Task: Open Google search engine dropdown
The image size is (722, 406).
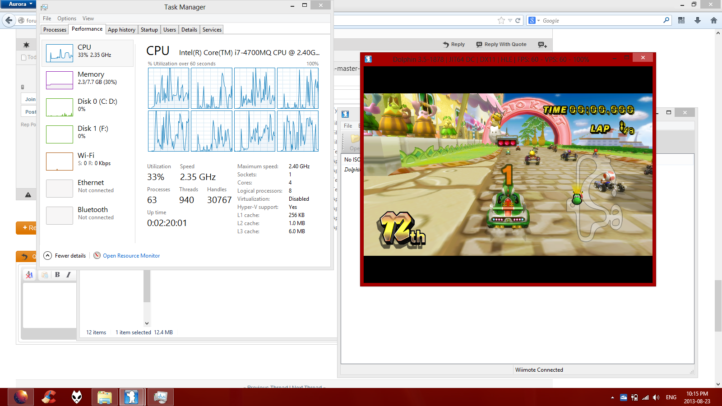Action: 534,20
